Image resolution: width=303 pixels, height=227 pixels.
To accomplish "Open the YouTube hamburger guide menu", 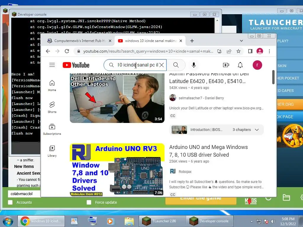I will [52, 65].
